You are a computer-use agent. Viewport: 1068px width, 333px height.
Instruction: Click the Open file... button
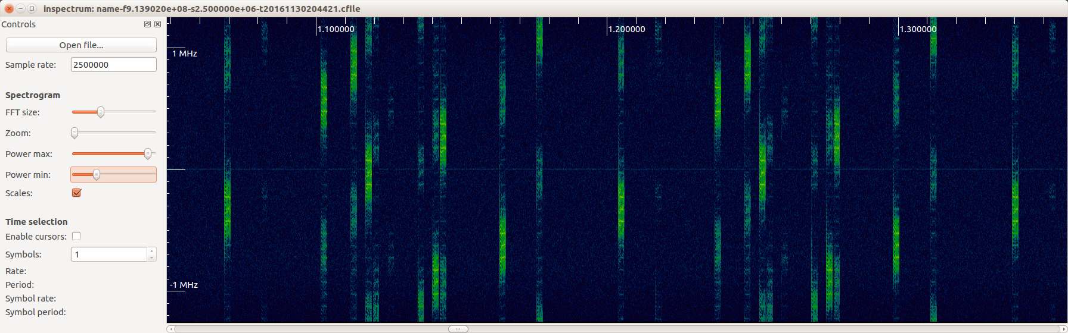[81, 45]
